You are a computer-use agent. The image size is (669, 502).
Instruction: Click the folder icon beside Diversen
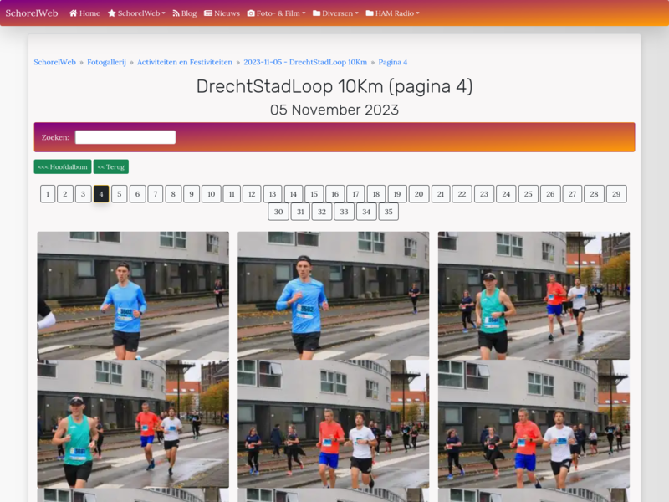click(317, 13)
